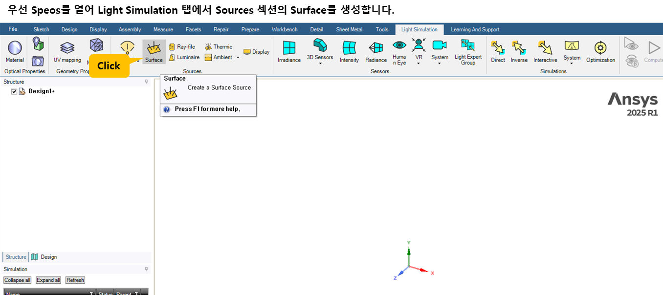
Task: Open the Tools tab
Action: coord(382,29)
